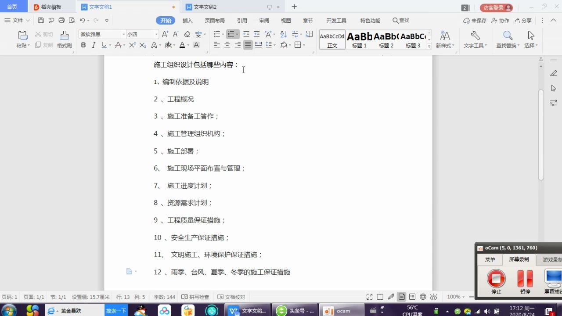This screenshot has height=316, width=562.
Task: Click the Undo icon
Action: coord(83,20)
